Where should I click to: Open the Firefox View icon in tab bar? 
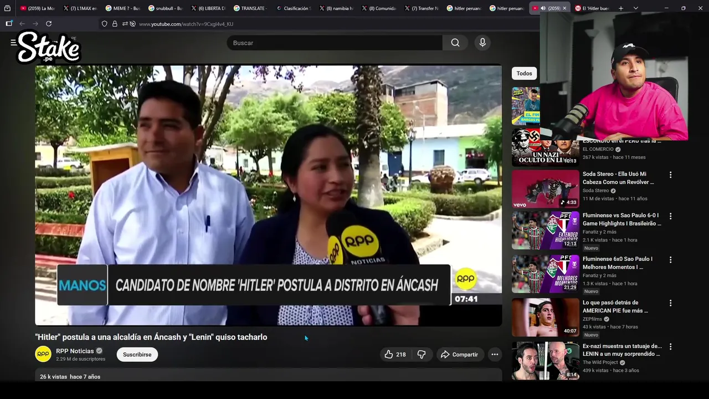7,8
